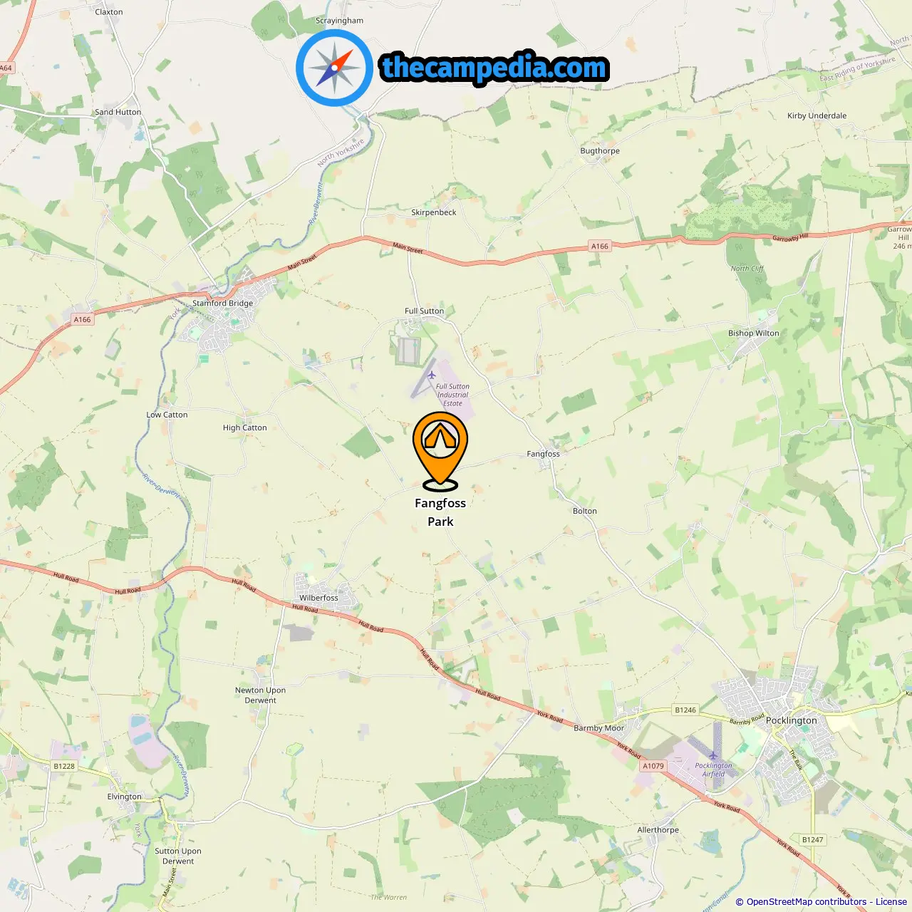Image resolution: width=912 pixels, height=912 pixels.
Task: Select the Full Sutton Industrial Estate label
Action: coord(452,395)
